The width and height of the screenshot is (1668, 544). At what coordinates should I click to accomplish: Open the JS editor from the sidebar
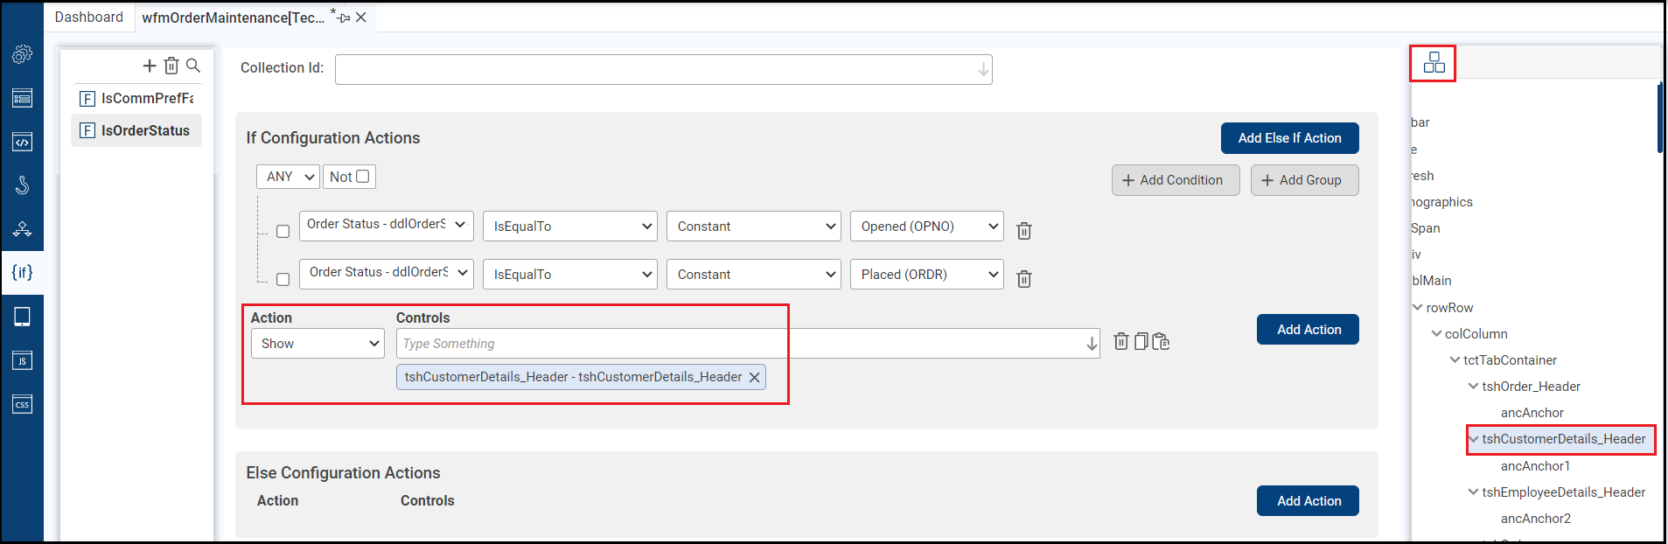pyautogui.click(x=22, y=360)
